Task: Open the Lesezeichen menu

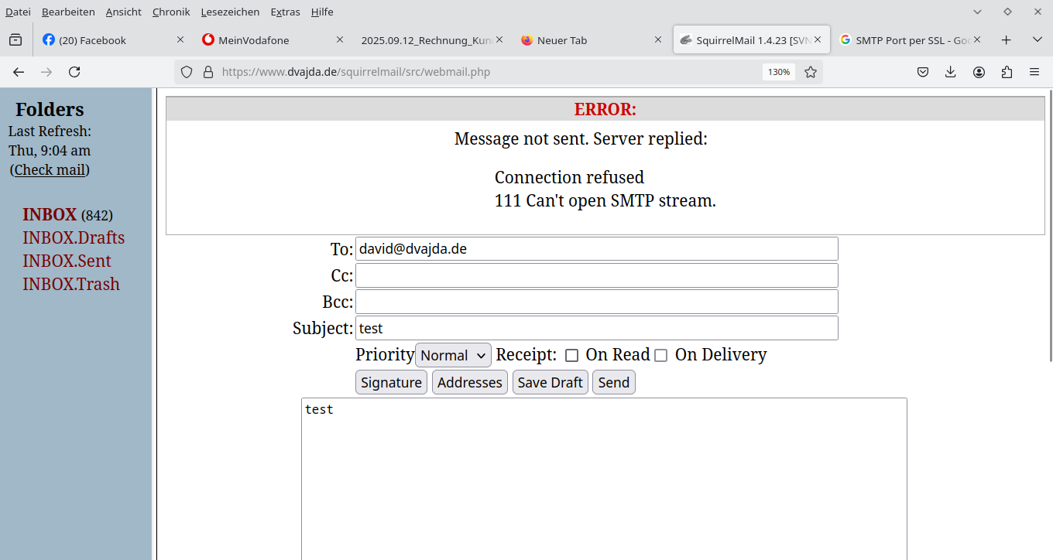Action: 230,12
